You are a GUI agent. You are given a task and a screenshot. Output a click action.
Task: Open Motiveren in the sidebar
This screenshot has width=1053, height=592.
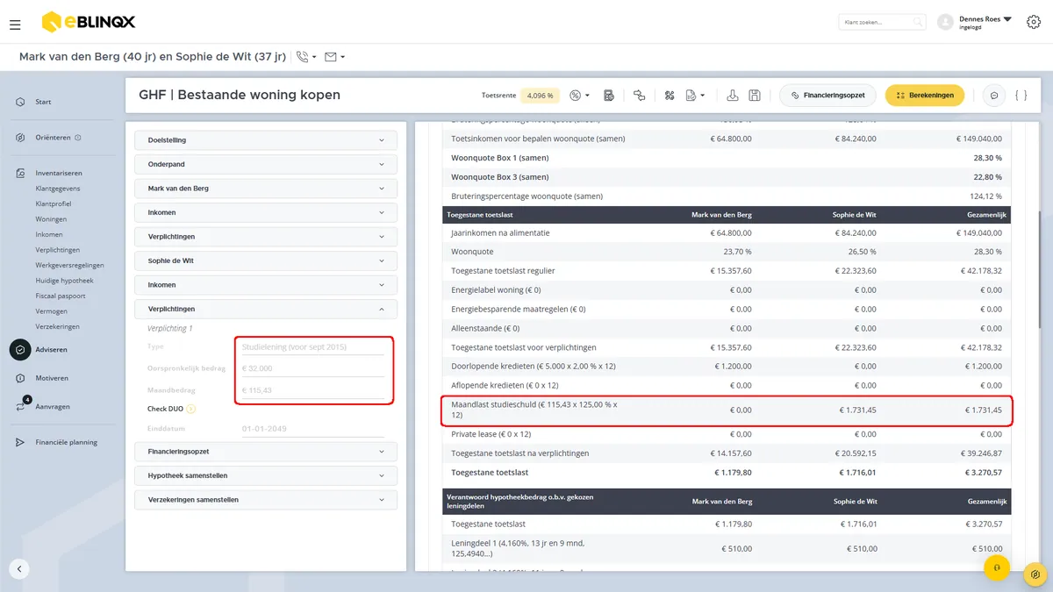coord(52,378)
